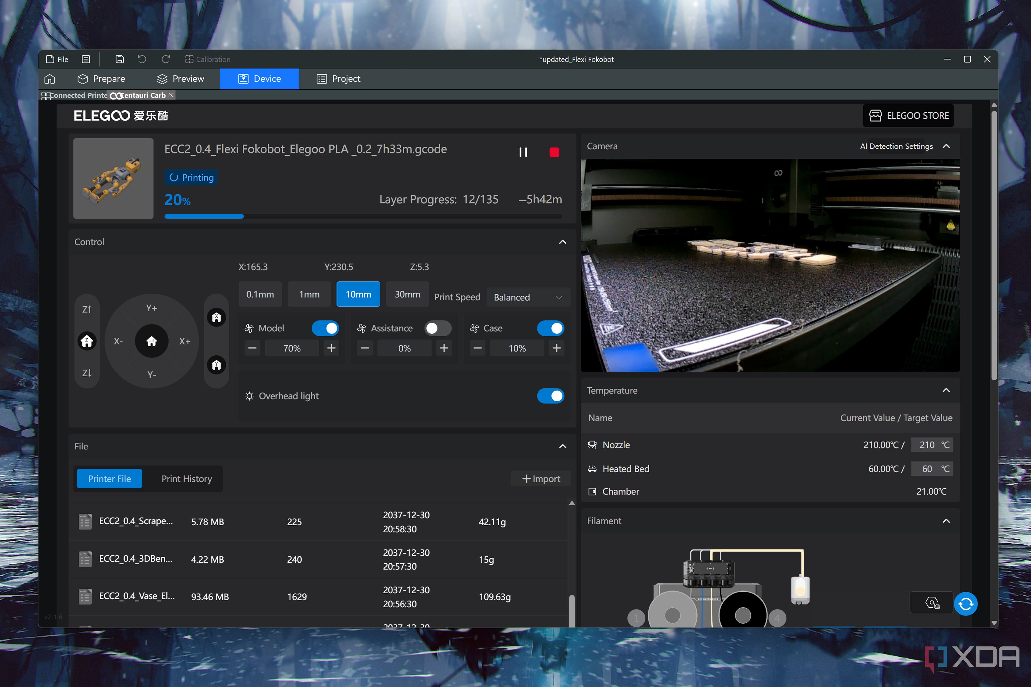The height and width of the screenshot is (687, 1031).
Task: Toggle the Model fan switch off
Action: [x=325, y=328]
